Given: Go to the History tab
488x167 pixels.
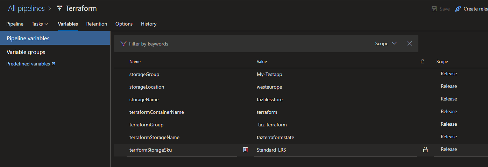Looking at the screenshot, I should pyautogui.click(x=148, y=24).
